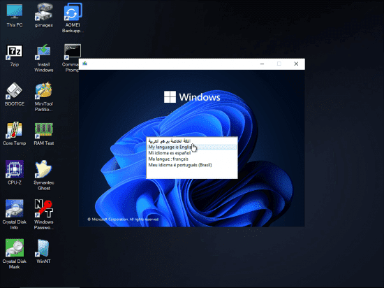
Task: Open the RAM Test shortcut
Action: tap(43, 134)
